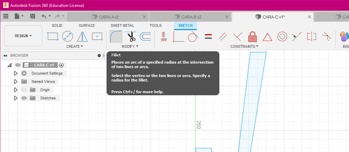Close the CARA-B v2 tab
The height and width of the screenshot is (152, 349).
point(227,17)
